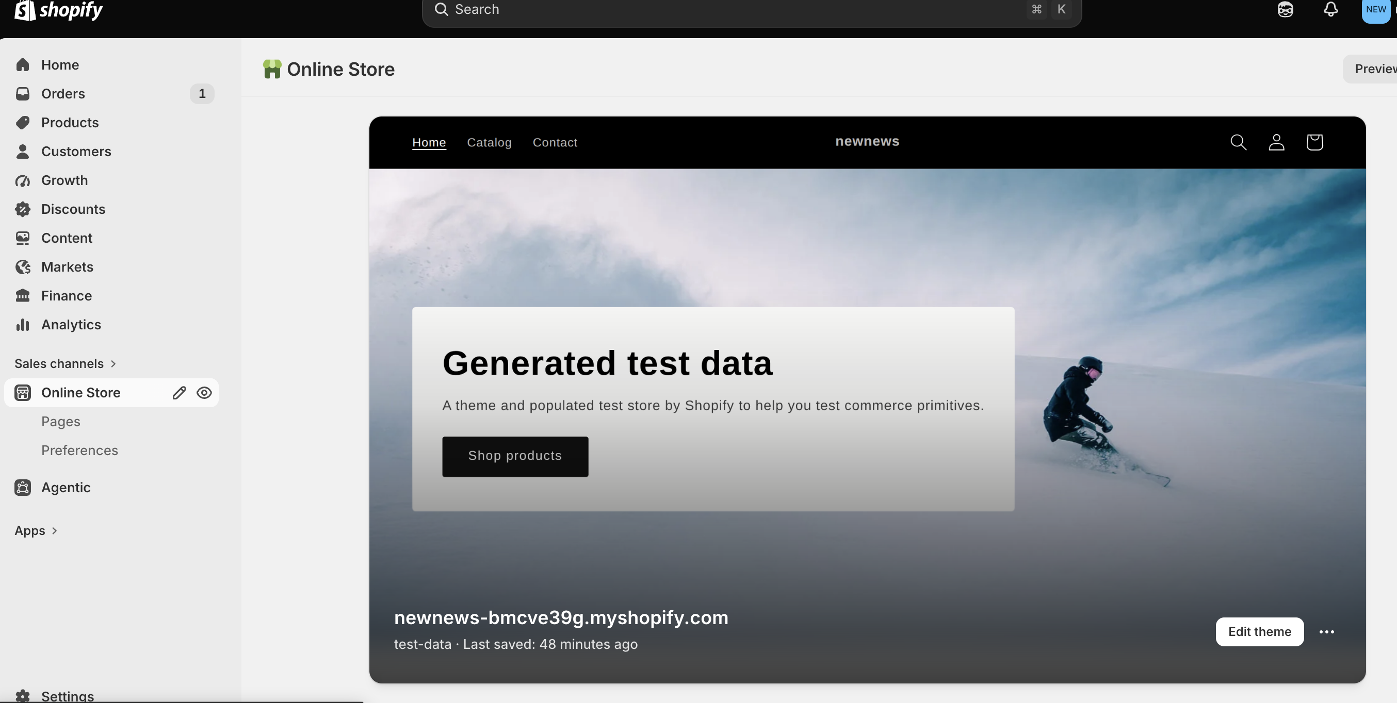
Task: Open the Catalog link in store preview
Action: (x=489, y=142)
